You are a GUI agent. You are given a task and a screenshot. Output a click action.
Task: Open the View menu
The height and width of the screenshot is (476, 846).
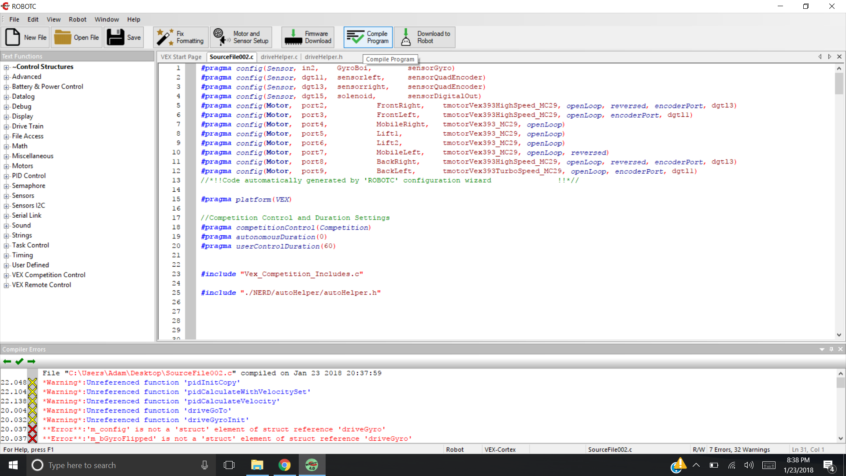[x=54, y=19]
